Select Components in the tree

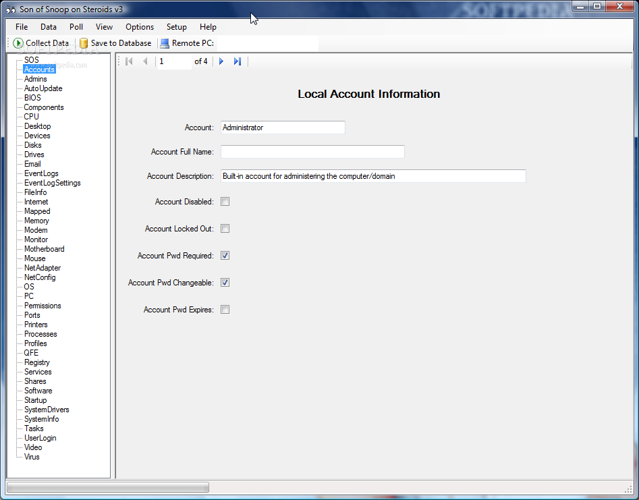(x=44, y=107)
